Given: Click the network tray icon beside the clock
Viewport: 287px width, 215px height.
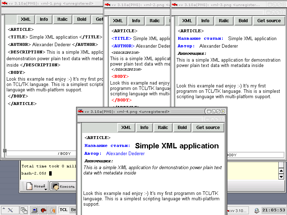Looking at the screenshot, I should (x=257, y=210).
